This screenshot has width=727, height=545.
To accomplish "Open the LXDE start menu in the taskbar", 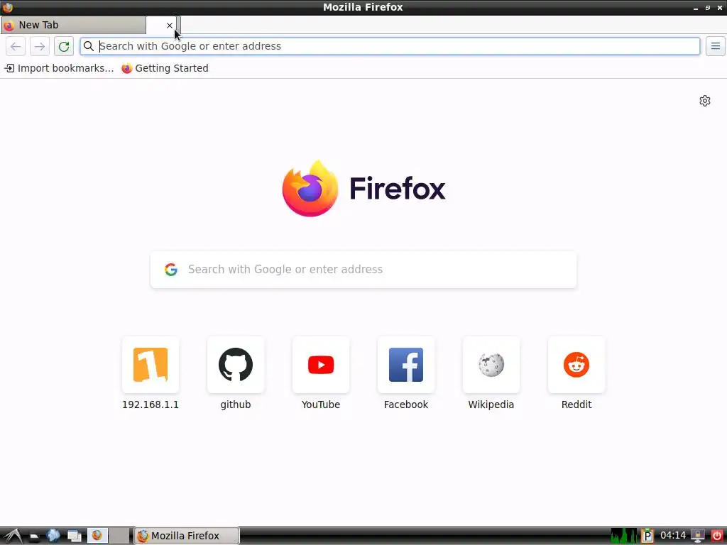I will click(x=12, y=536).
